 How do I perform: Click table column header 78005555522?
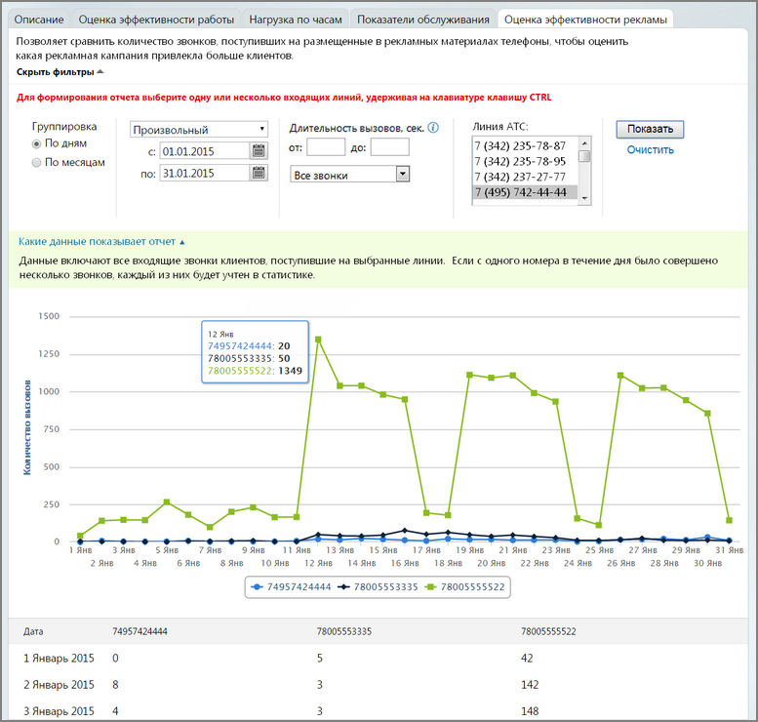(x=548, y=631)
